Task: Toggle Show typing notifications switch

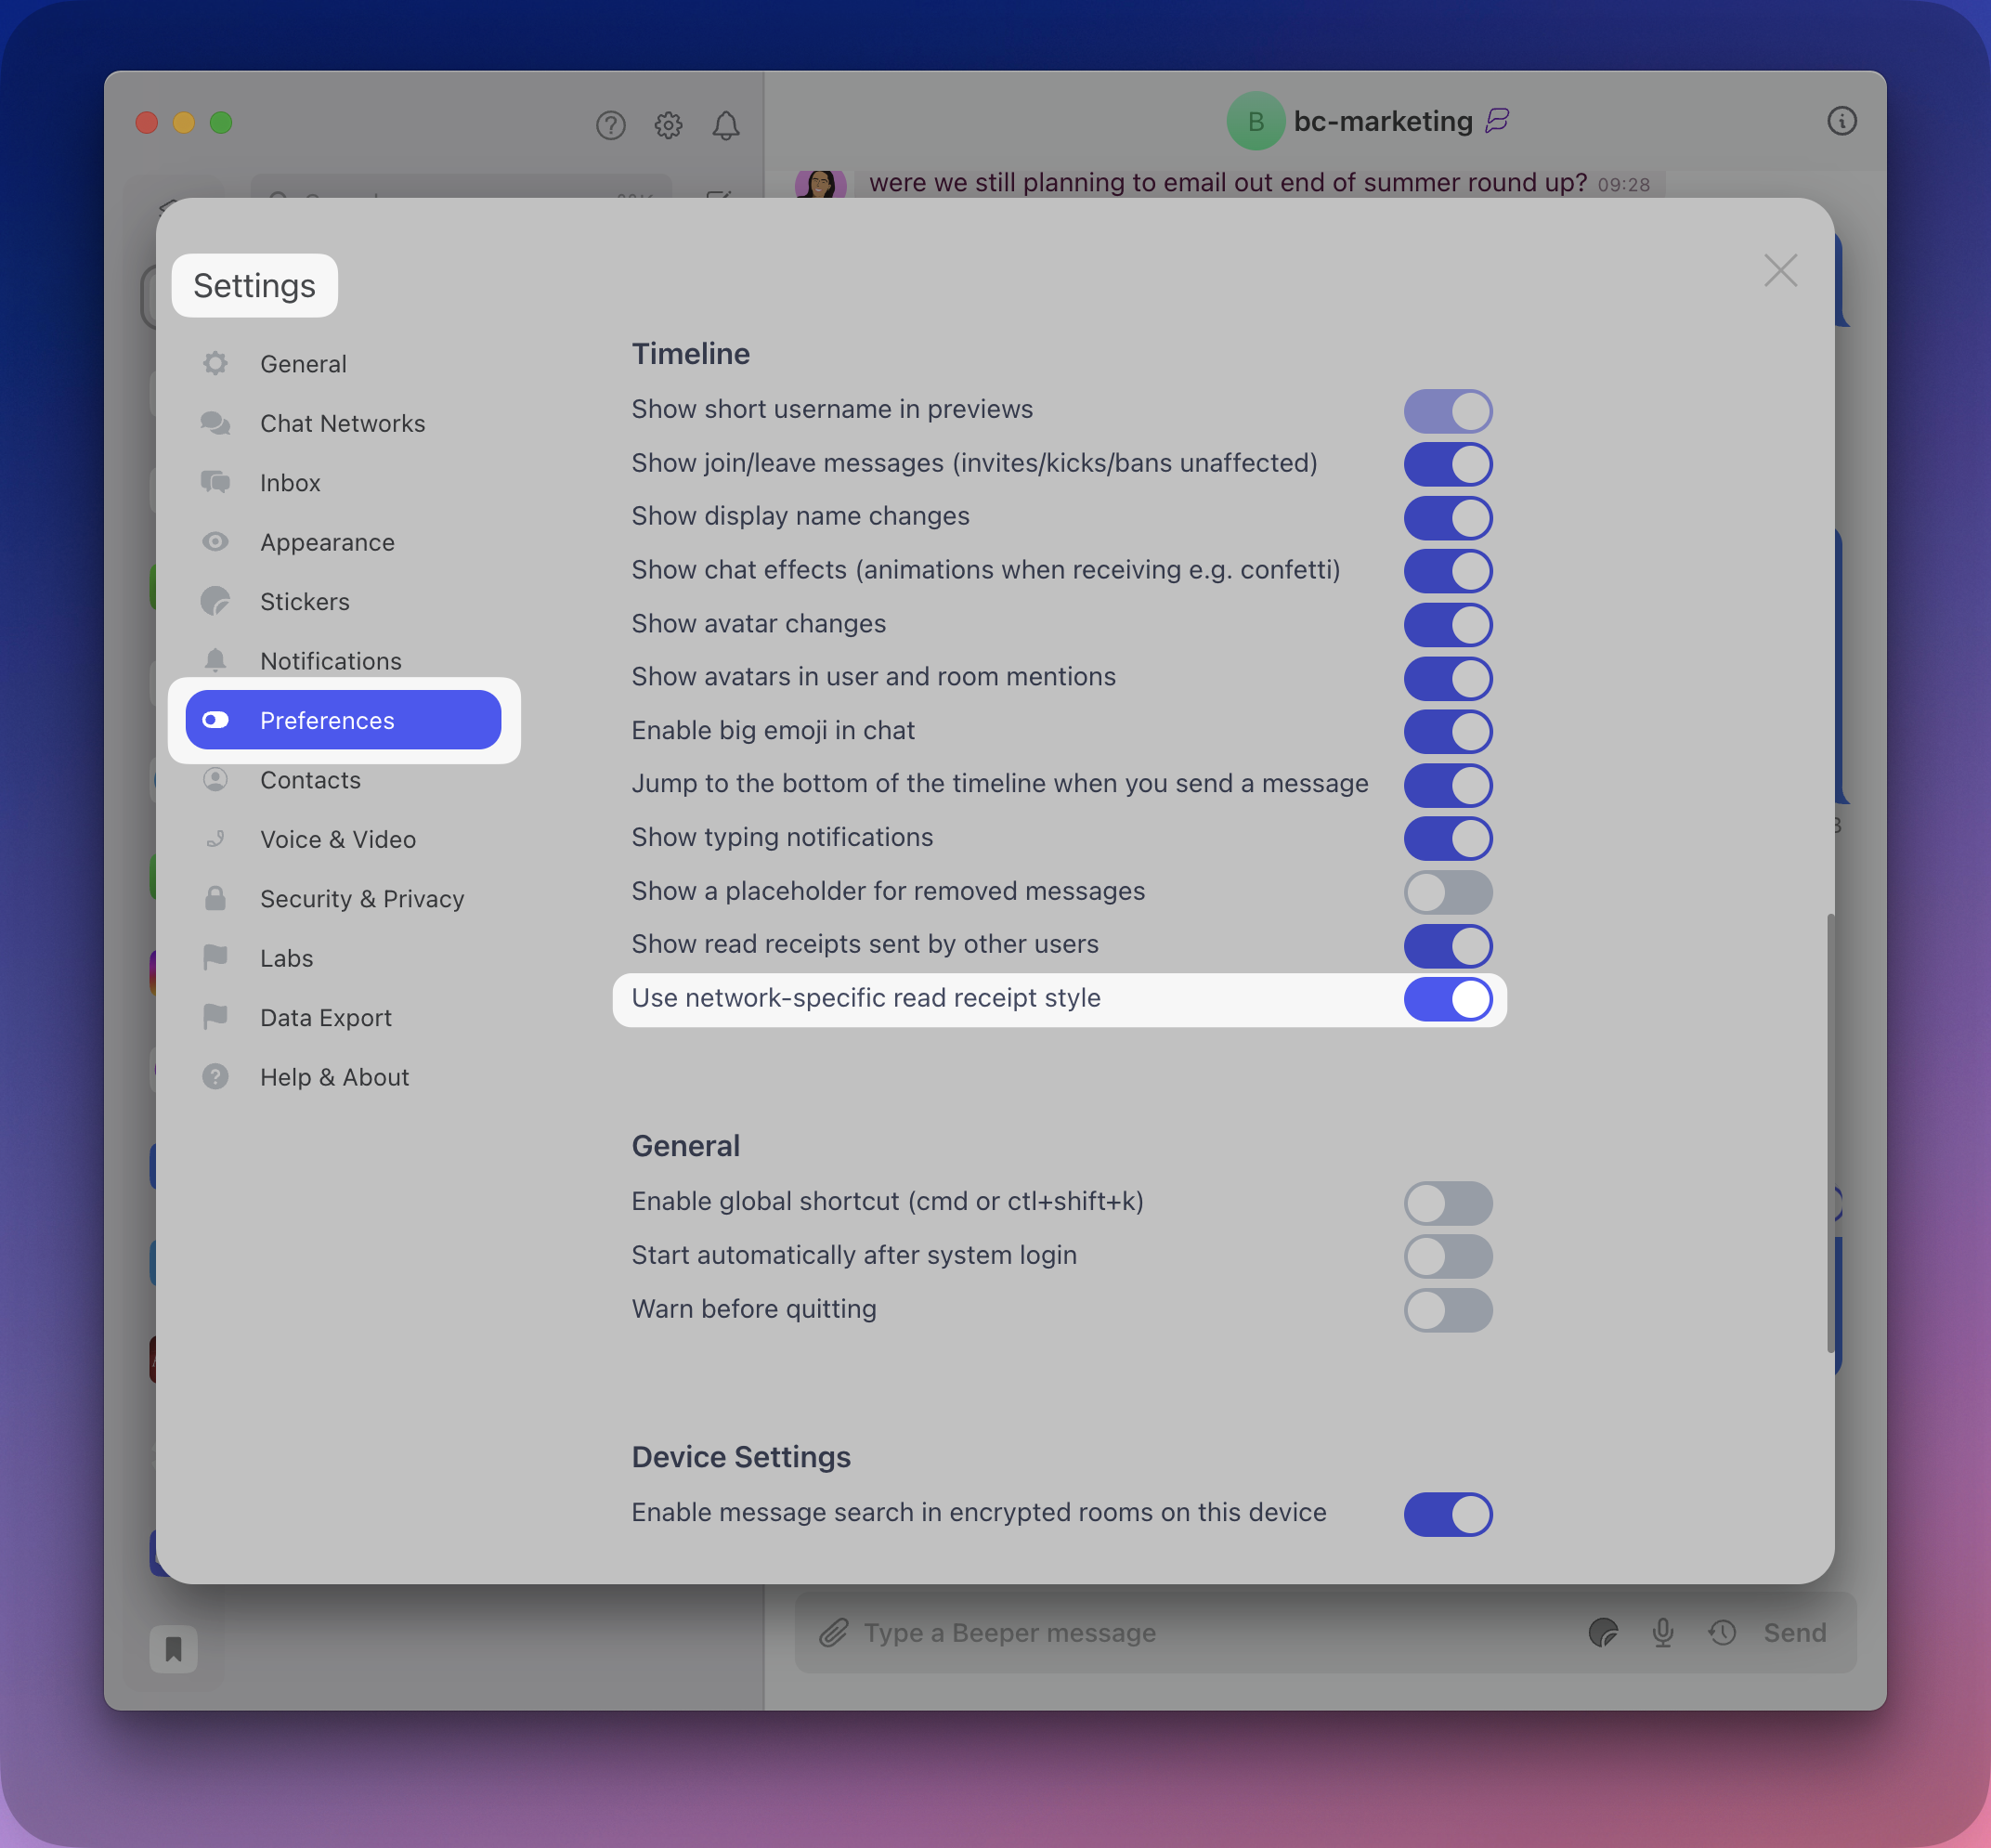Action: [x=1447, y=839]
